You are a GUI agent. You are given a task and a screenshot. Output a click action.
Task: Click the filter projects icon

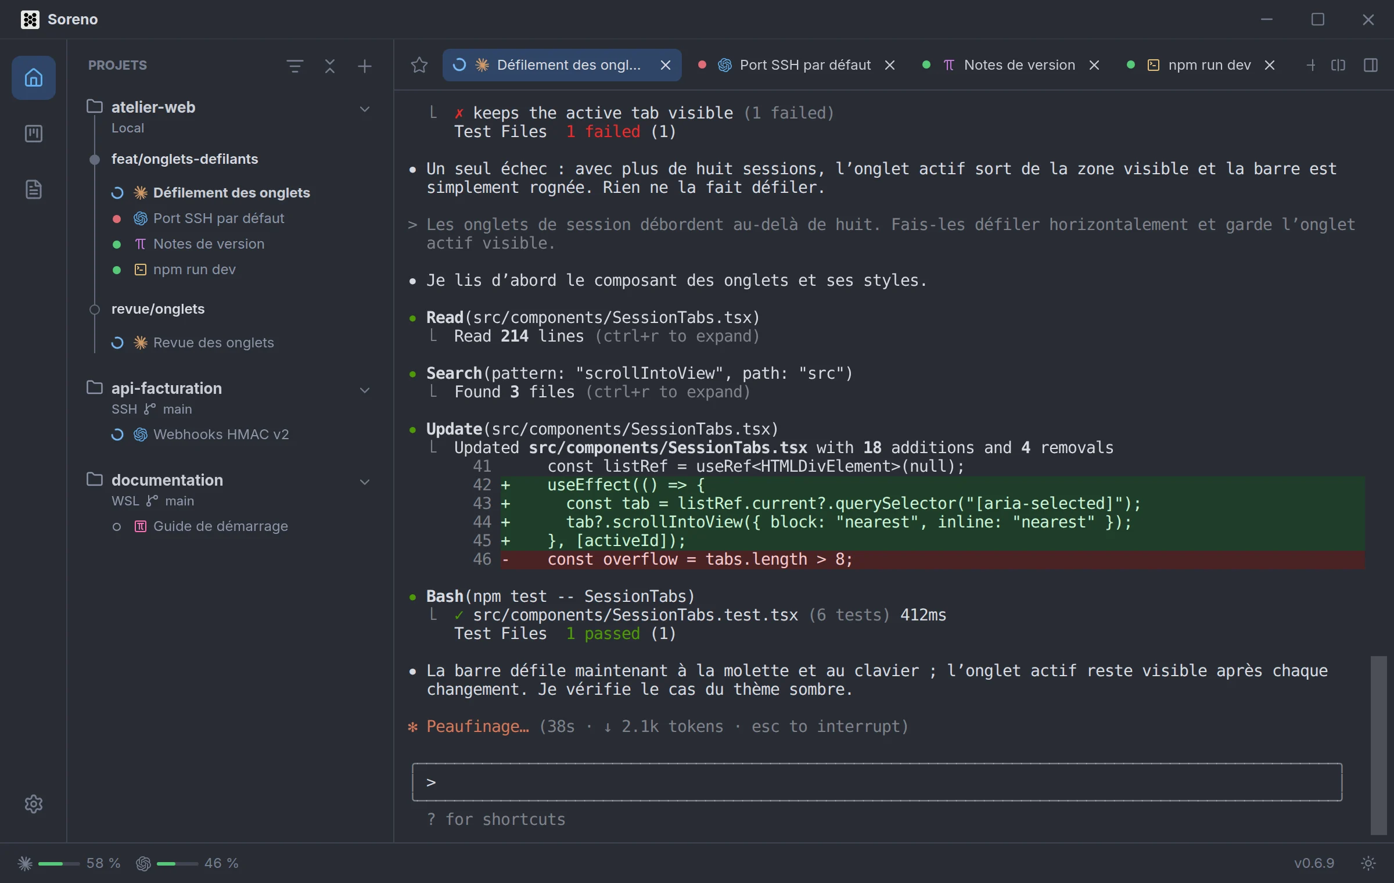point(295,66)
